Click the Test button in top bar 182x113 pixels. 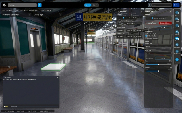[x=176, y=5]
